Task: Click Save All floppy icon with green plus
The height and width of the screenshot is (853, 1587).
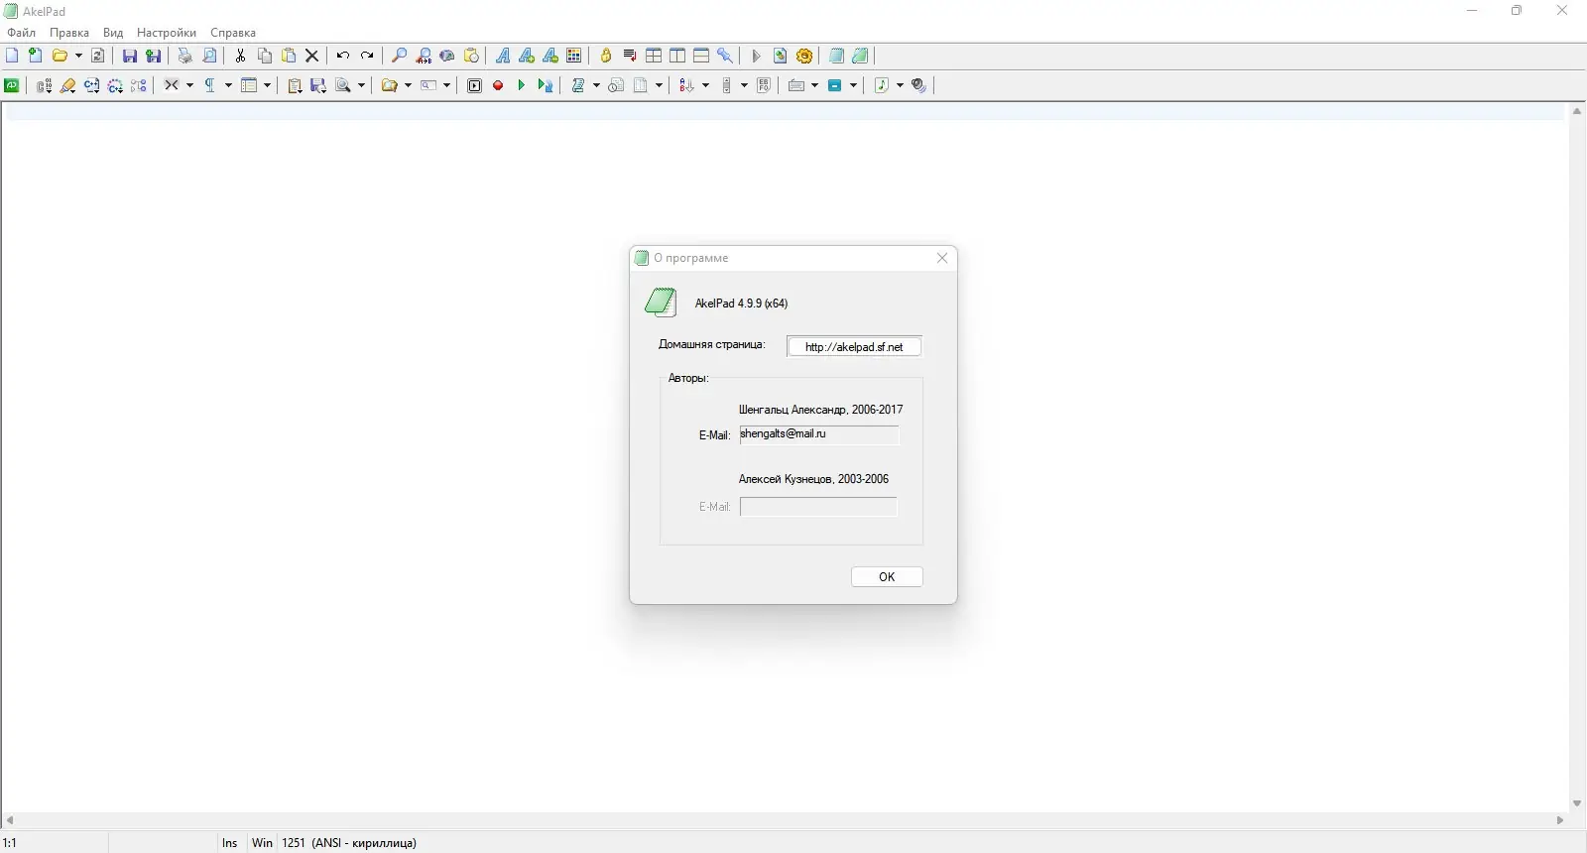Action: pos(154,56)
